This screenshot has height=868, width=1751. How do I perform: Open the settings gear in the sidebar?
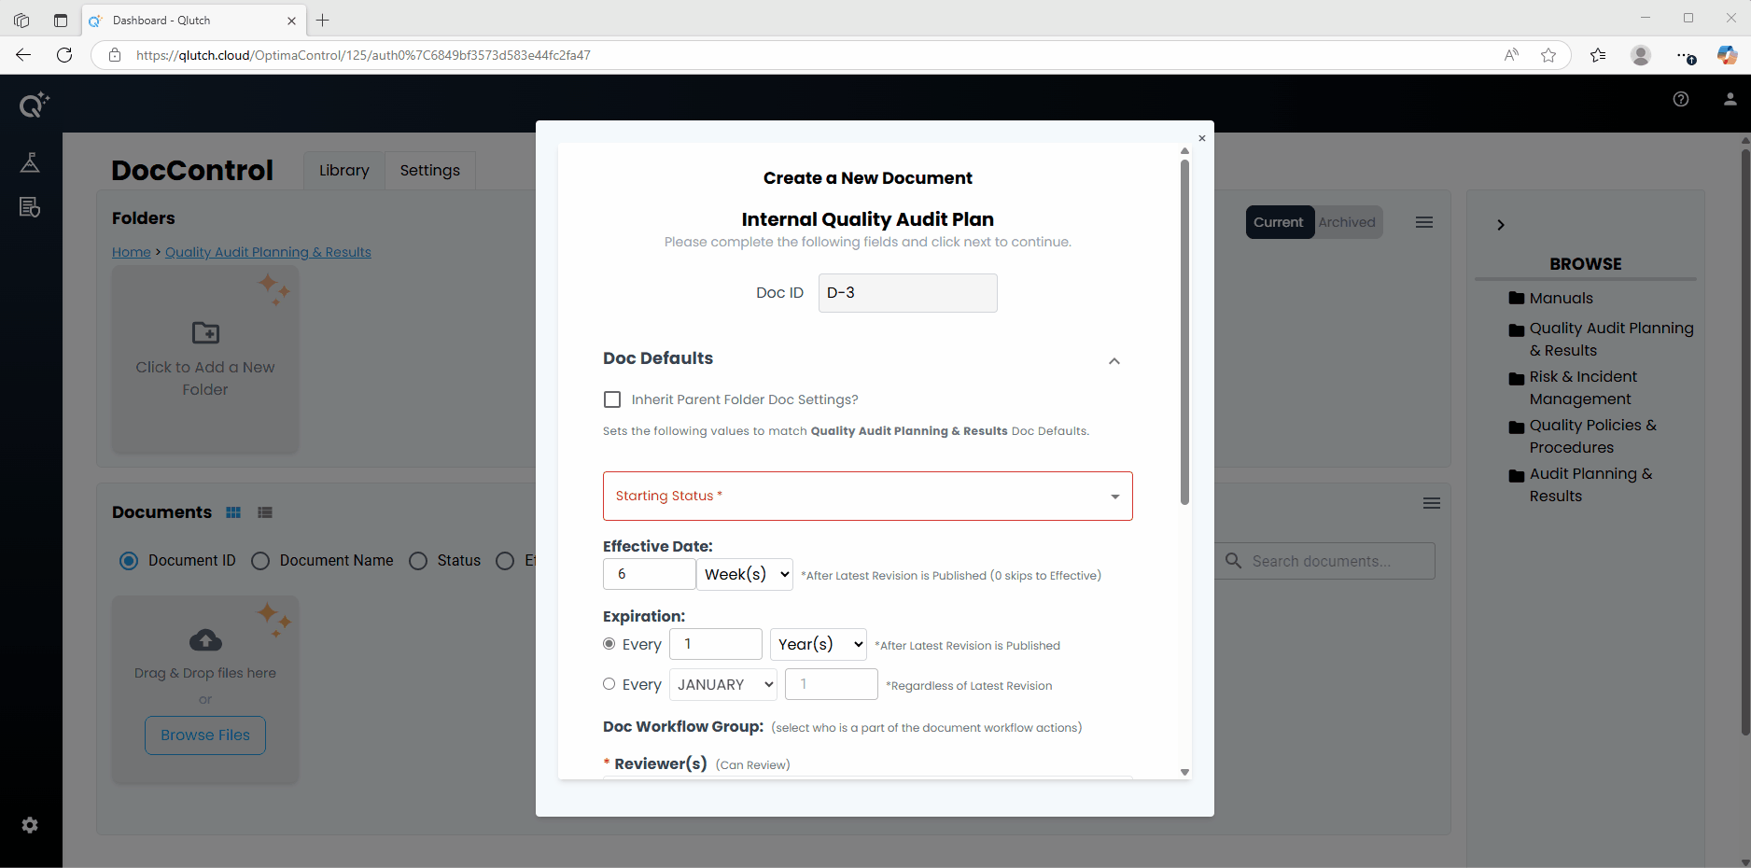point(30,825)
